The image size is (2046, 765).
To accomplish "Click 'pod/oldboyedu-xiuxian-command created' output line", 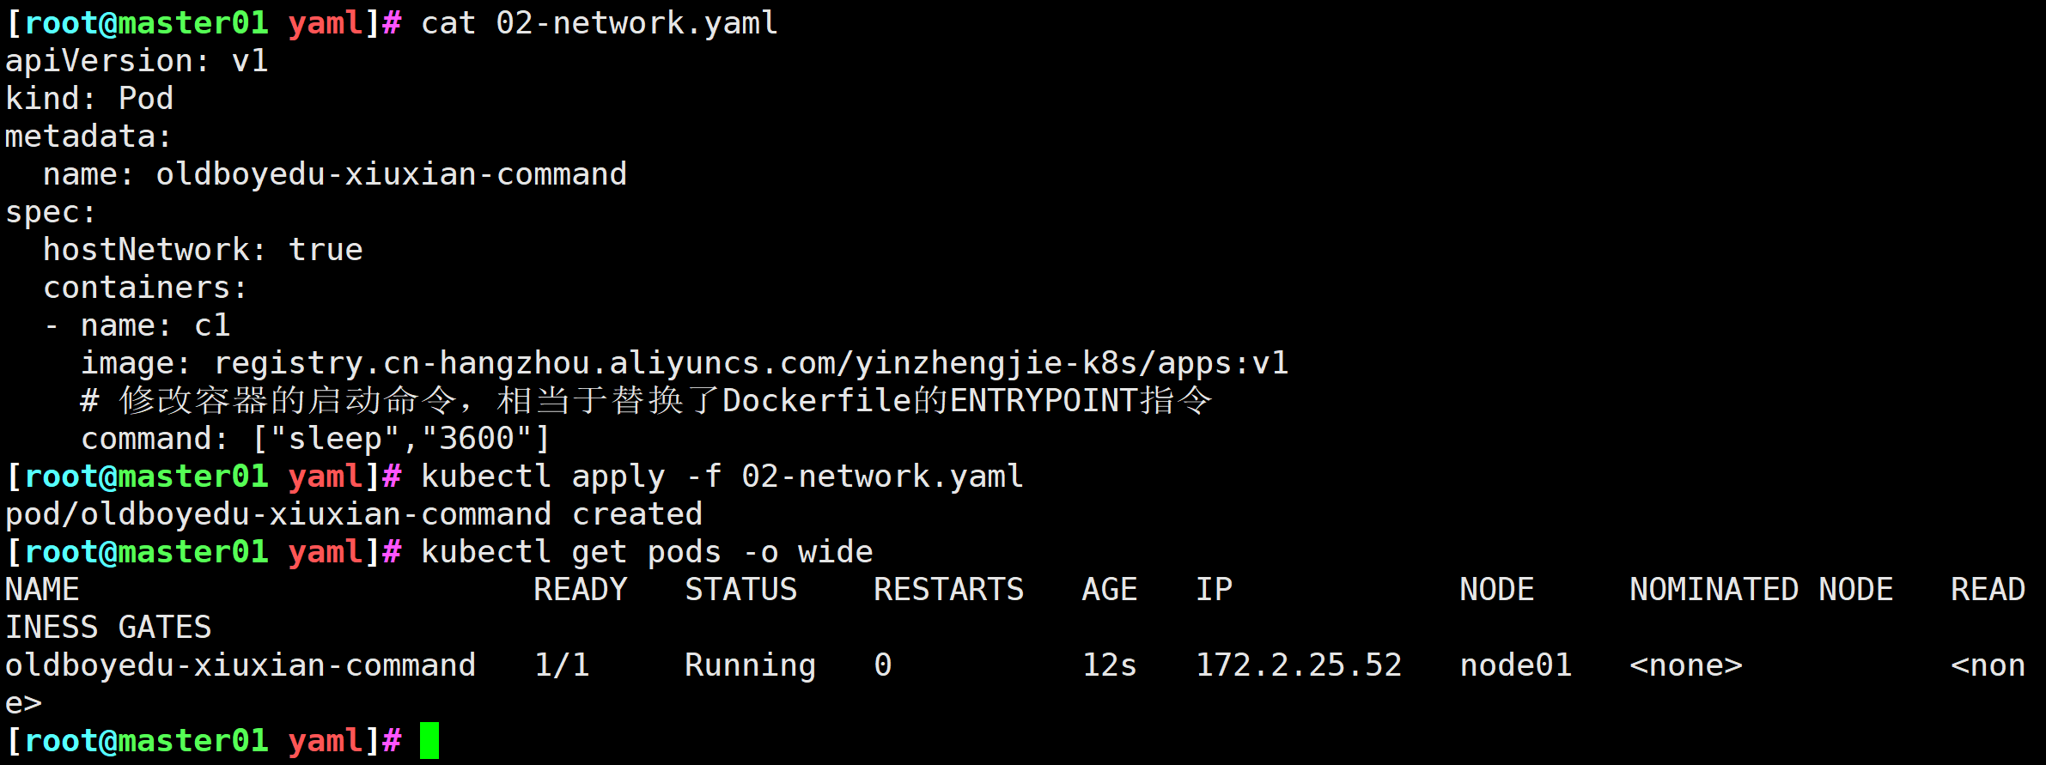I will coord(354,514).
